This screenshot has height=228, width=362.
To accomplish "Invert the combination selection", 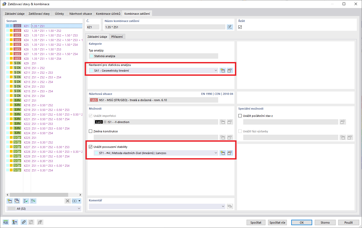I will [x=33, y=201].
